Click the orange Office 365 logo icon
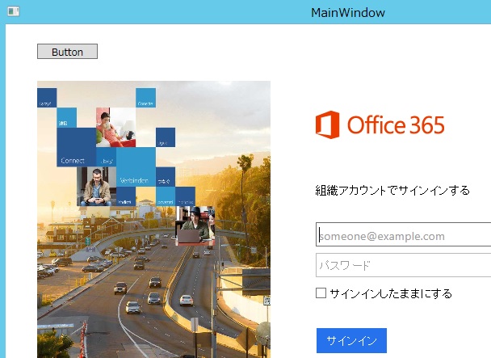 click(x=327, y=124)
